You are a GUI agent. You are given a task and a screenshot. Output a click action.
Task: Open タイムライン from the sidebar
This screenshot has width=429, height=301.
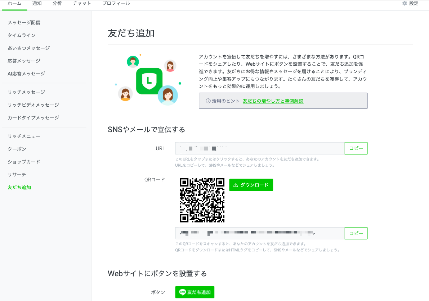[x=22, y=36]
